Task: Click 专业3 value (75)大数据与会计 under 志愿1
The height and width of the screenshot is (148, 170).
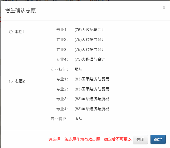Action: (x=90, y=50)
